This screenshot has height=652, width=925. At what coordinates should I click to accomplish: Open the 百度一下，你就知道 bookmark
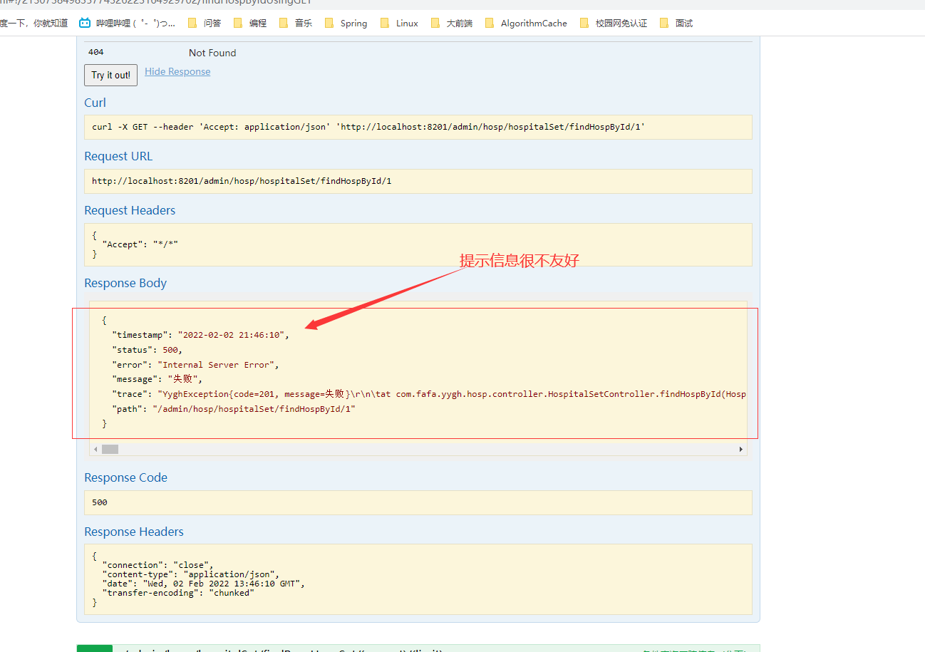(x=34, y=24)
